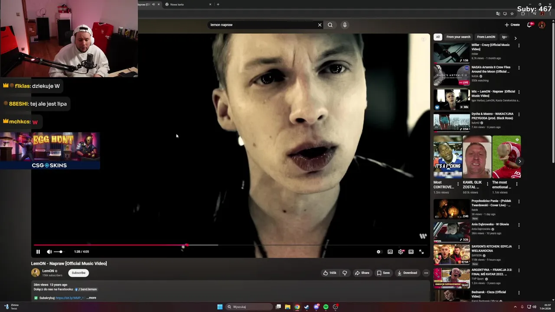
Task: Switch to the 'Nowa karta' browser tab
Action: [187, 4]
